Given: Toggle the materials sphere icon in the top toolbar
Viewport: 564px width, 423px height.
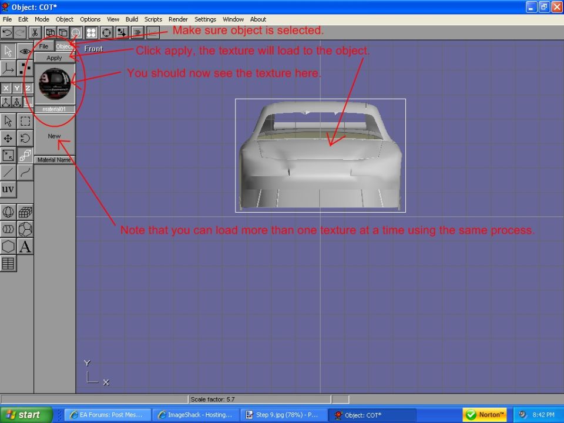Looking at the screenshot, I should tap(76, 33).
